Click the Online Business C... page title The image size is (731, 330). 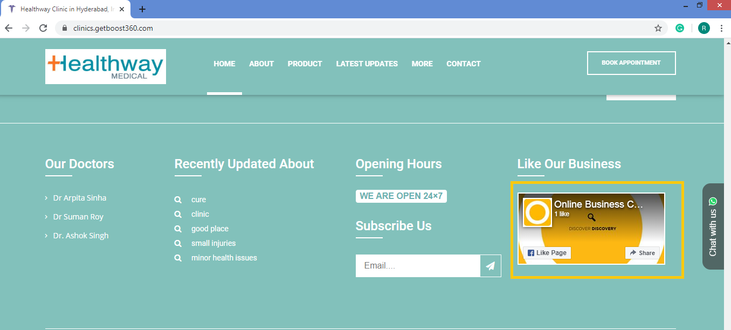tap(599, 204)
